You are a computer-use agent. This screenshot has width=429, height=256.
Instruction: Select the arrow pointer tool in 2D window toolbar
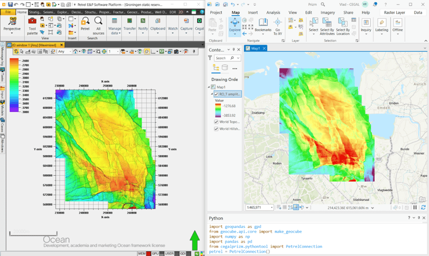click(22, 51)
